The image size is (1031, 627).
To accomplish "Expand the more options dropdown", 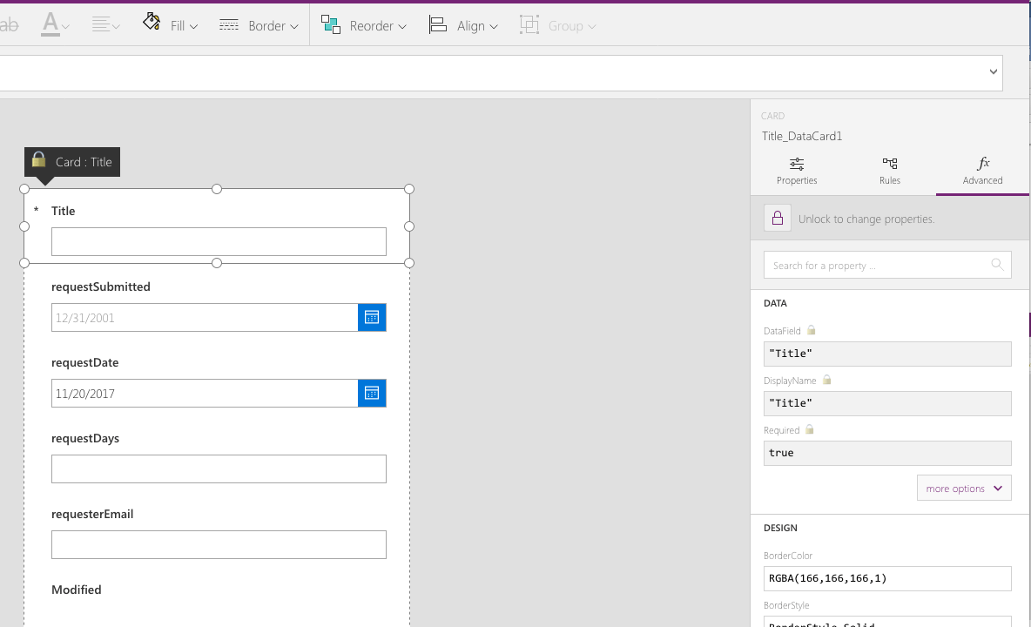I will click(x=964, y=488).
